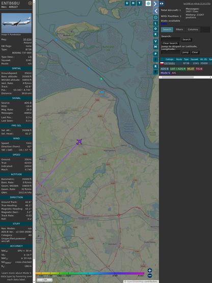The width and height of the screenshot is (212, 283).
Task: Click the SPATIAL section header
Action: [x=16, y=68]
